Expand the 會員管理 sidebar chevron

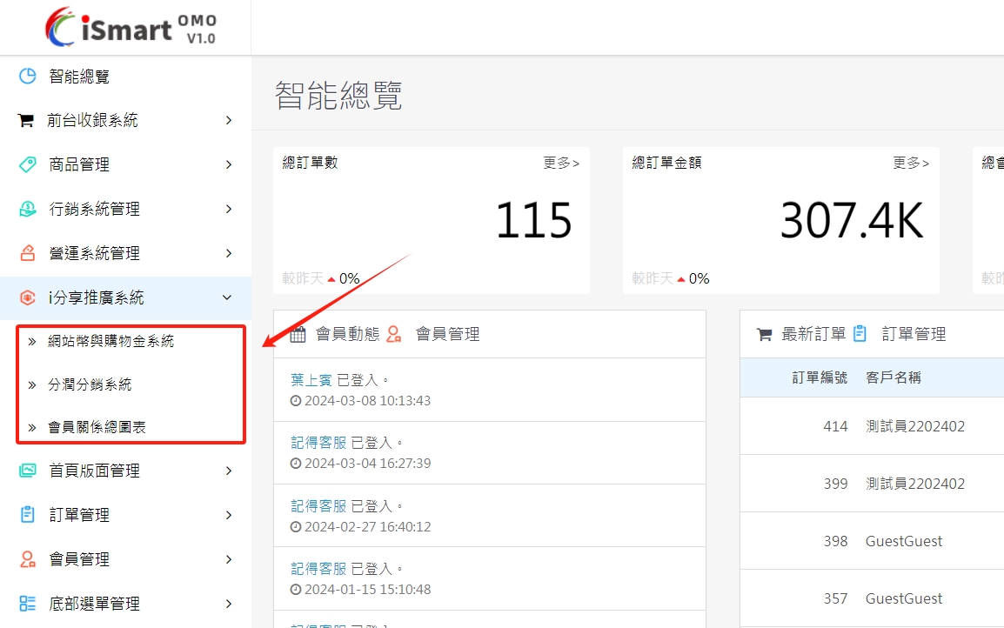point(228,559)
